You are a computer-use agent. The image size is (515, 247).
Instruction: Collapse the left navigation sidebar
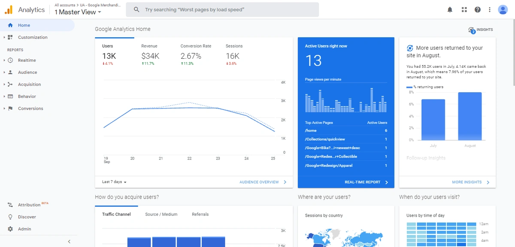tap(69, 241)
